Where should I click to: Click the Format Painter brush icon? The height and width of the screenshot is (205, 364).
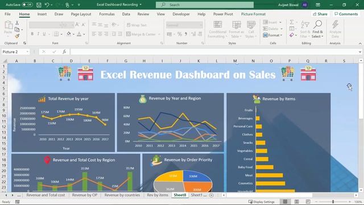click(x=17, y=36)
